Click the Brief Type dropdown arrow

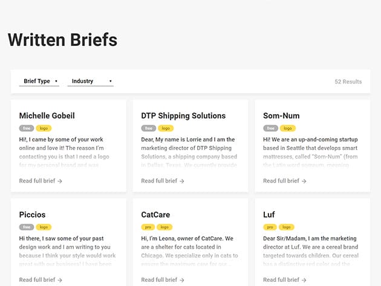56,81
